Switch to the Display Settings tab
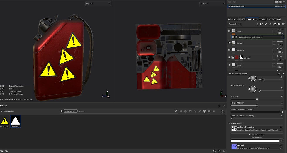287x153 pixels. (237, 19)
